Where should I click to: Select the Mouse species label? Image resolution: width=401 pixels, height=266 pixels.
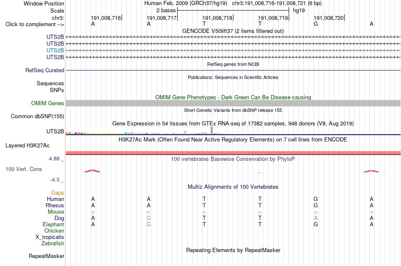pyautogui.click(x=56, y=212)
